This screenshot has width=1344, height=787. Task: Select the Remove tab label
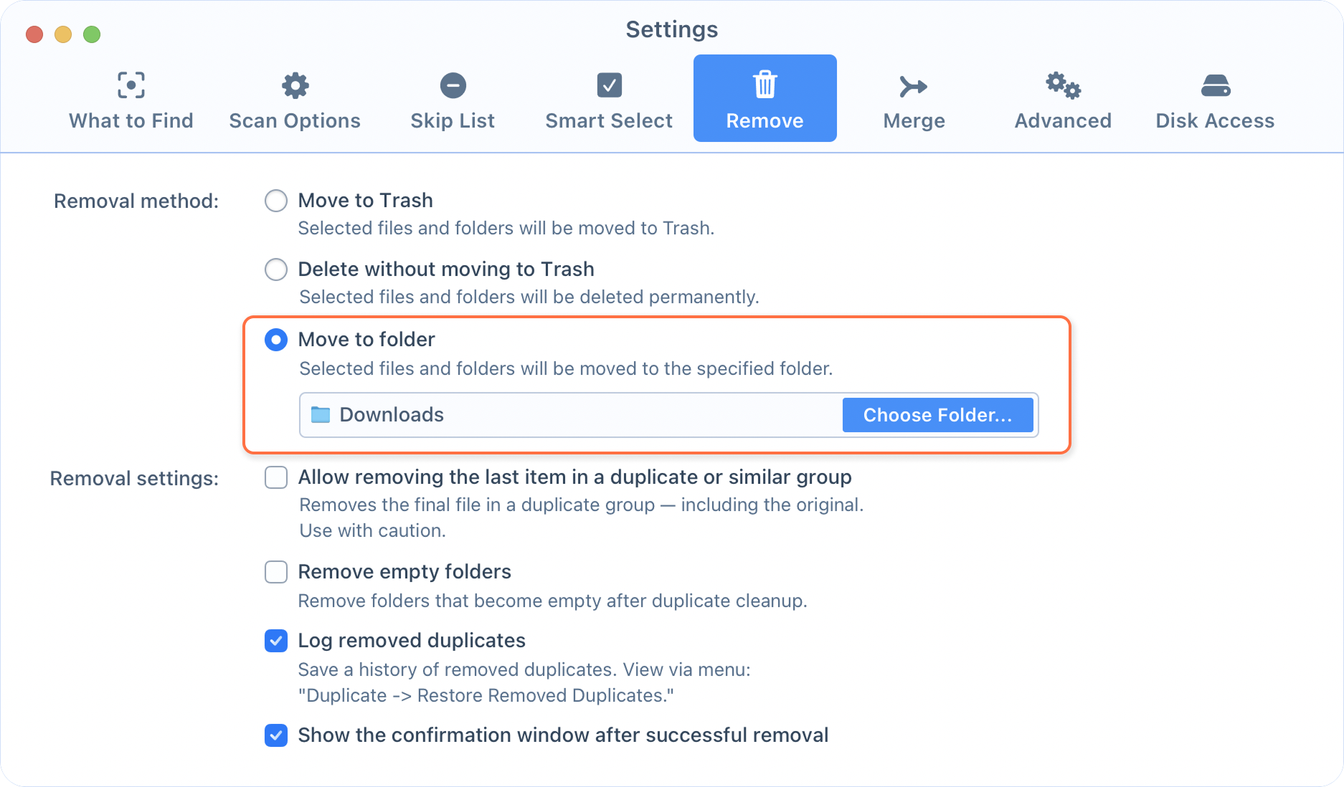(765, 120)
